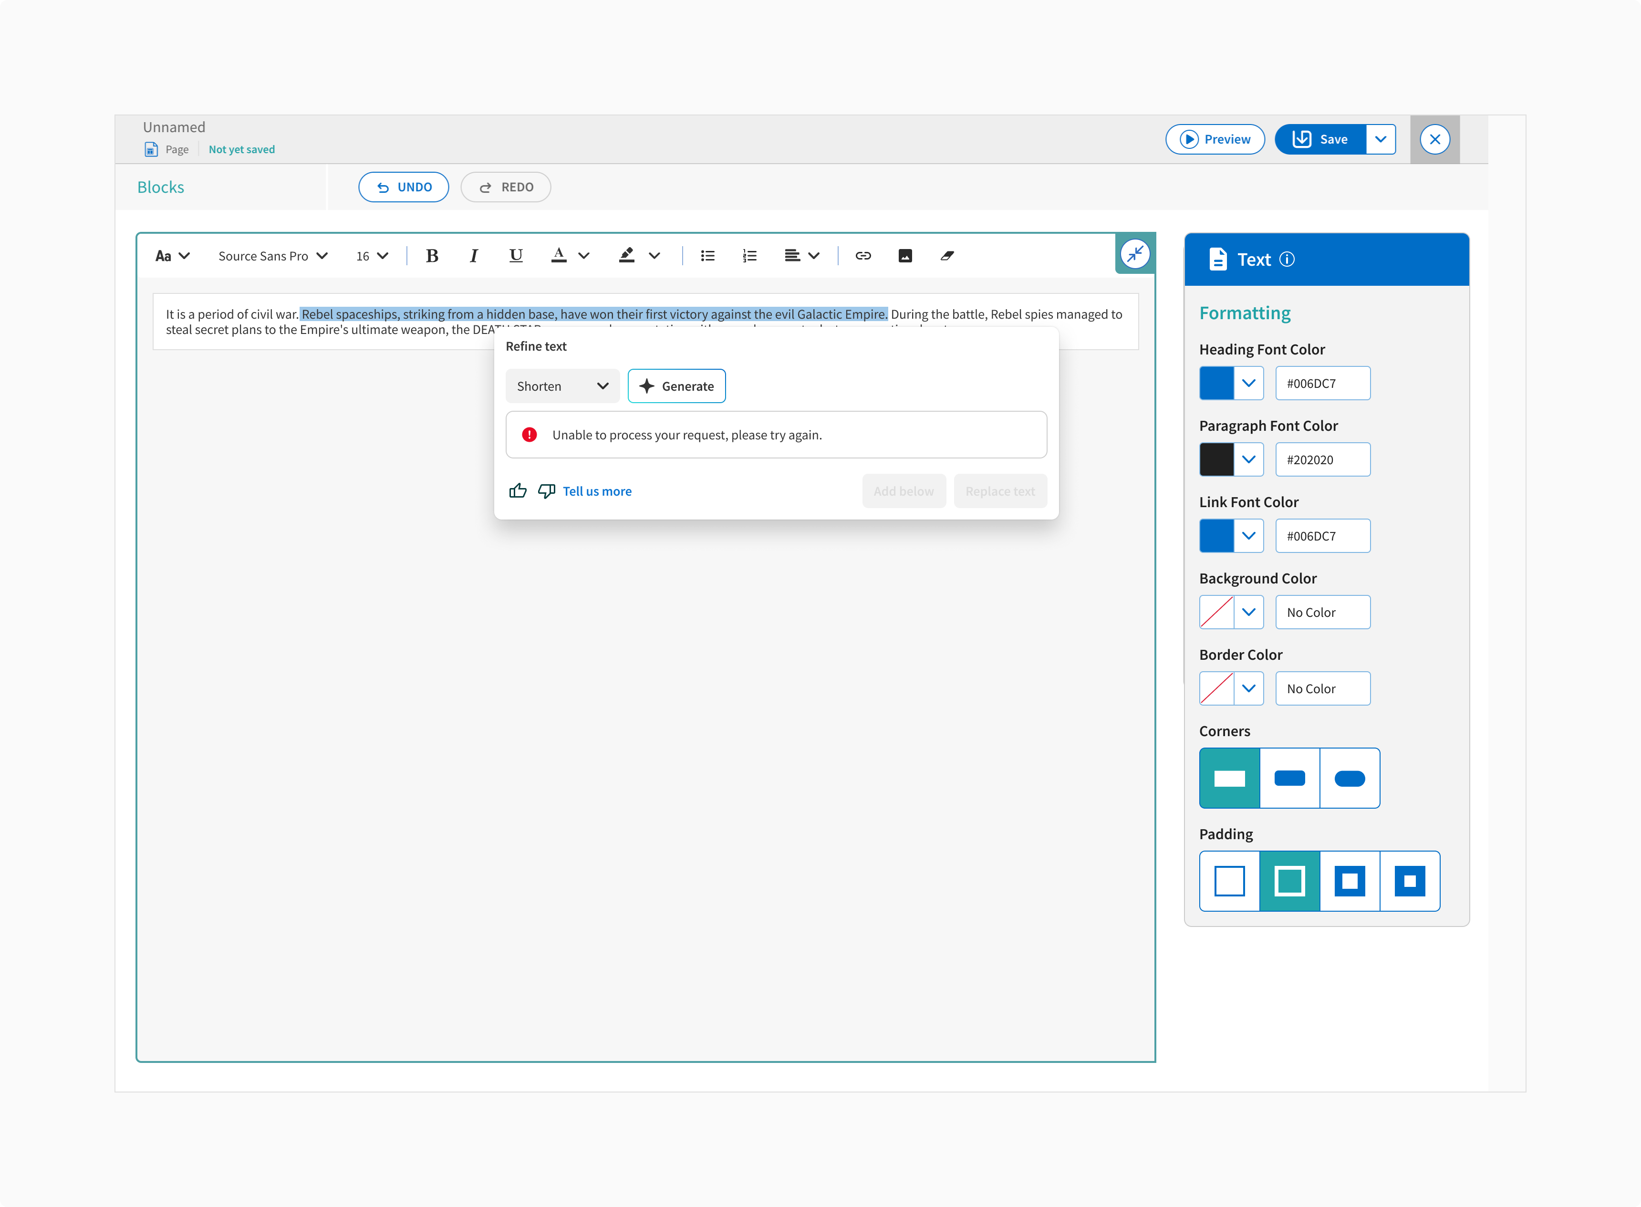Screen dimensions: 1641x1207
Task: Insert an image into the text
Action: [905, 256]
